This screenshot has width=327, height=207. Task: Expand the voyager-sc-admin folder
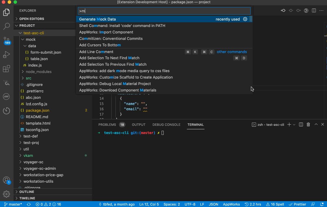click(20, 168)
